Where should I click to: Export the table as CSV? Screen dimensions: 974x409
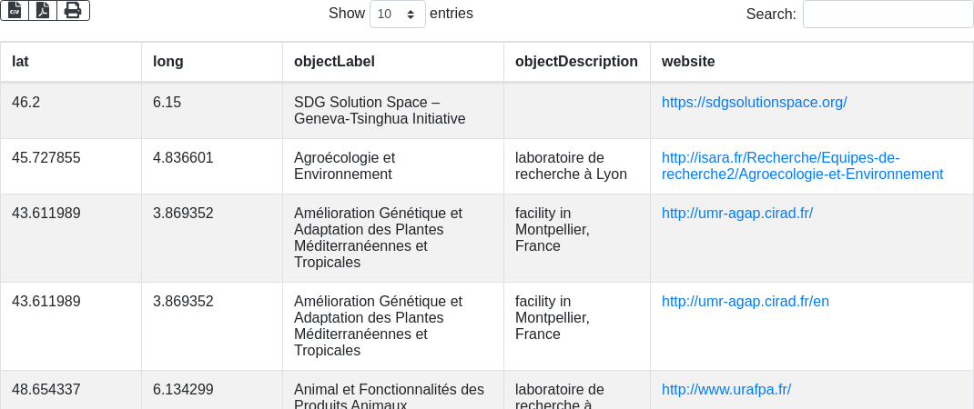pos(15,10)
